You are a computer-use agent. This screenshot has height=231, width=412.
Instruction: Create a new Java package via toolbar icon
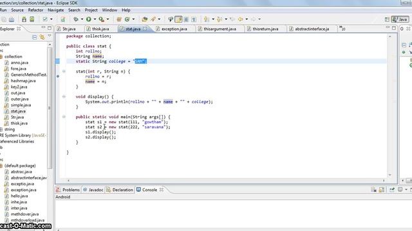(119, 19)
